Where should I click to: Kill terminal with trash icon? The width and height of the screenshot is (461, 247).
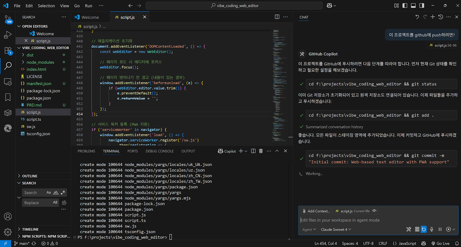261,151
